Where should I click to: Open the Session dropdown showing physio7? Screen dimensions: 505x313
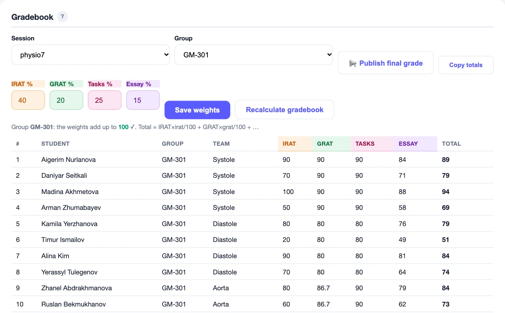tap(91, 55)
